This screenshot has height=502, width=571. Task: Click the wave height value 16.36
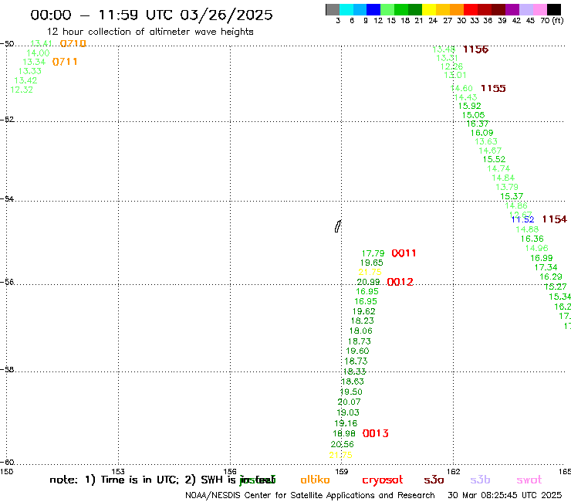532,239
